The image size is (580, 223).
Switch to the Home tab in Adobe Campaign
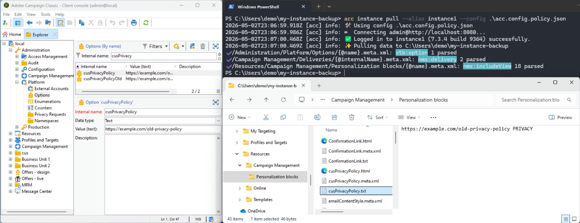(12, 34)
